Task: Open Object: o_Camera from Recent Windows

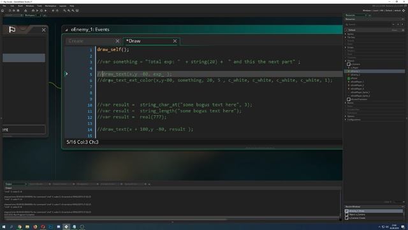Action: tap(357, 215)
